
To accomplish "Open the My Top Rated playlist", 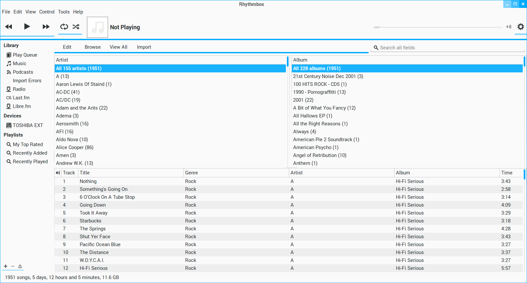I will coord(28,144).
